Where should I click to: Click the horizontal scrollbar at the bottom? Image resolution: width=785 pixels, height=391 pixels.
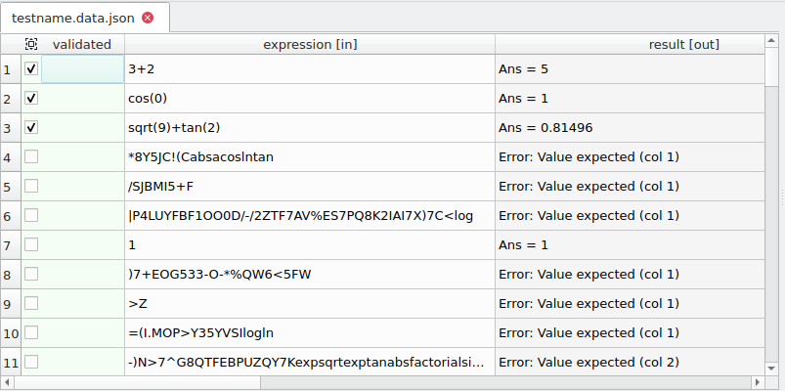[x=391, y=383]
